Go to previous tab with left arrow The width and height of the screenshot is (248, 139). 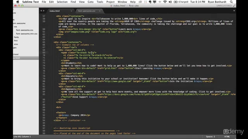41,11
